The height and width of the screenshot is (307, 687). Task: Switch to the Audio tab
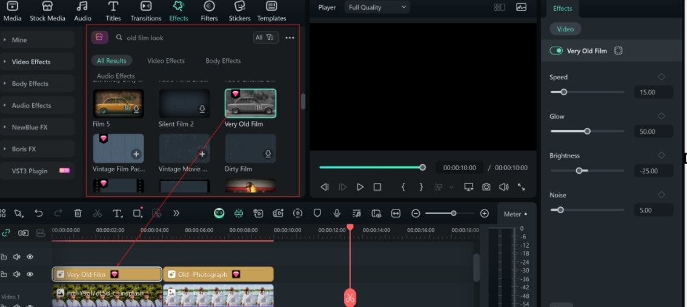point(82,12)
